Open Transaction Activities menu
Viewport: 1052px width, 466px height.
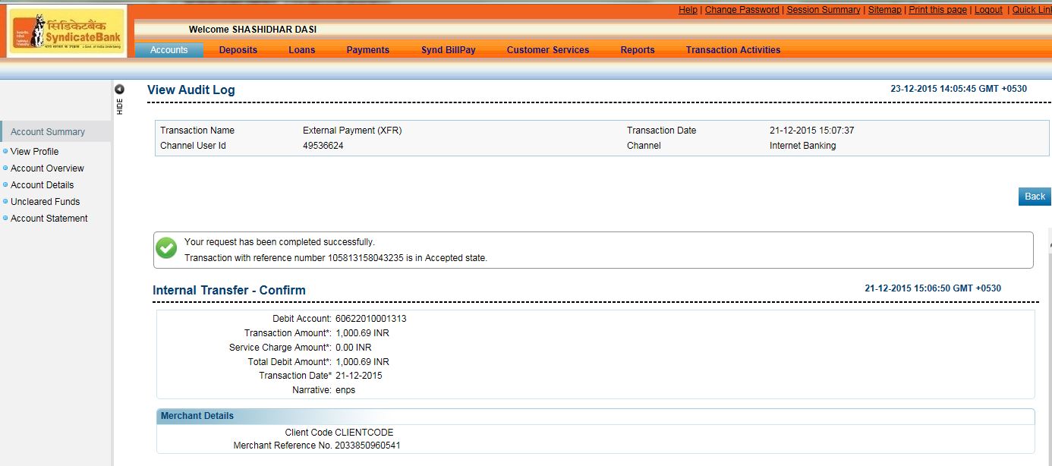[x=732, y=50]
